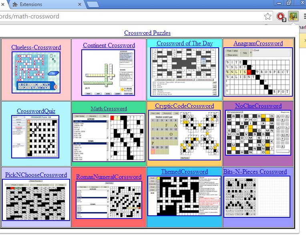306x235 pixels.
Task: Open the Chrome menu icon
Action: (x=304, y=16)
